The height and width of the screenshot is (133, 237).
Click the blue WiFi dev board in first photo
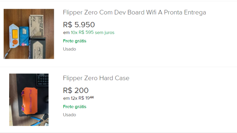24,36
